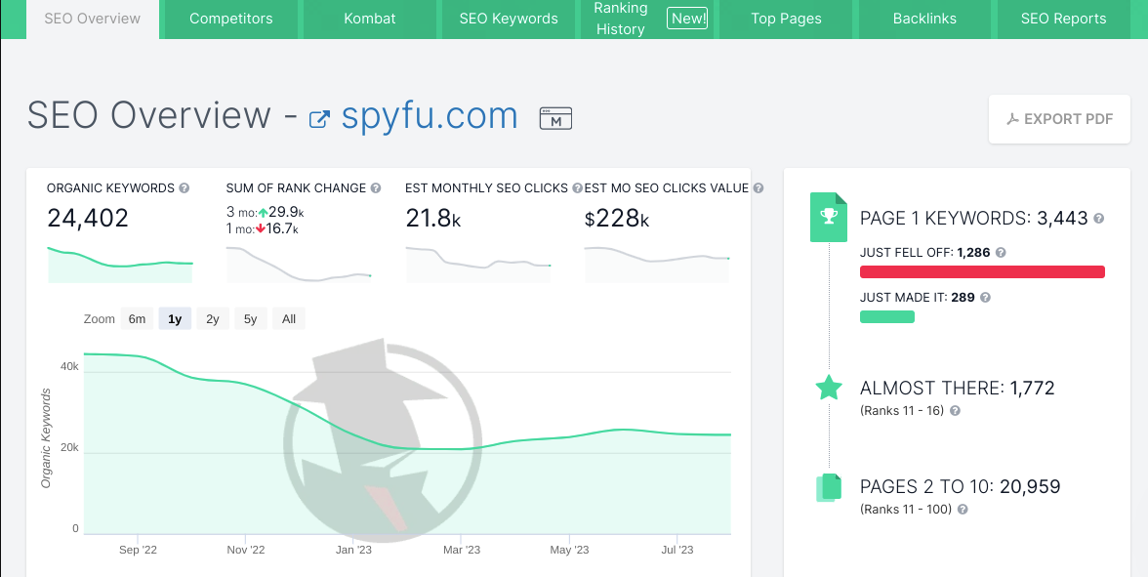Set chart zoom to 1y
Screen dimensions: 1148x577
click(x=175, y=318)
